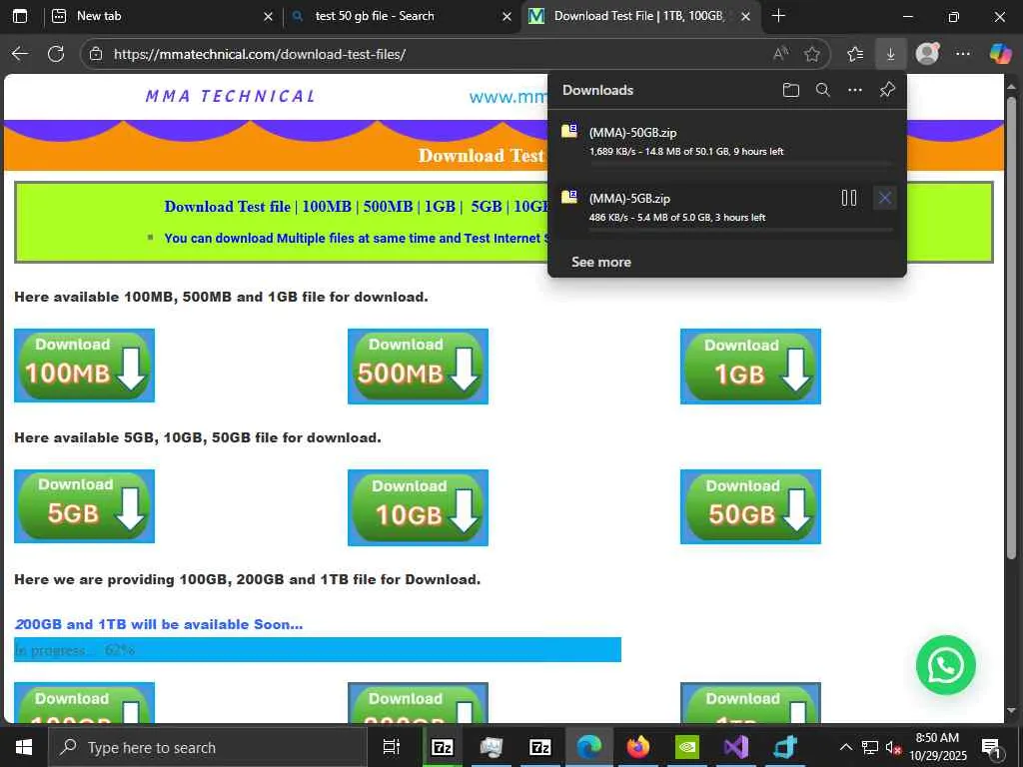Show hidden system tray icons

pos(845,747)
